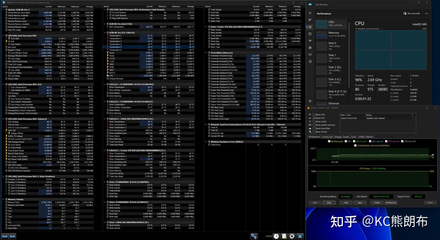
Task: Uncheck the Stress FPU checkbox
Action: click(314, 118)
